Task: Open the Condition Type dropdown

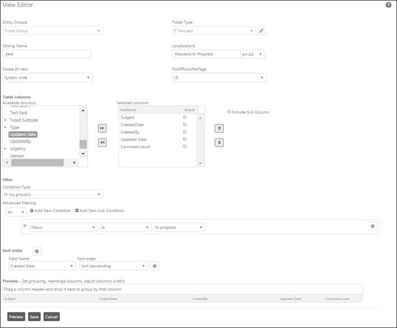Action: [x=53, y=195]
